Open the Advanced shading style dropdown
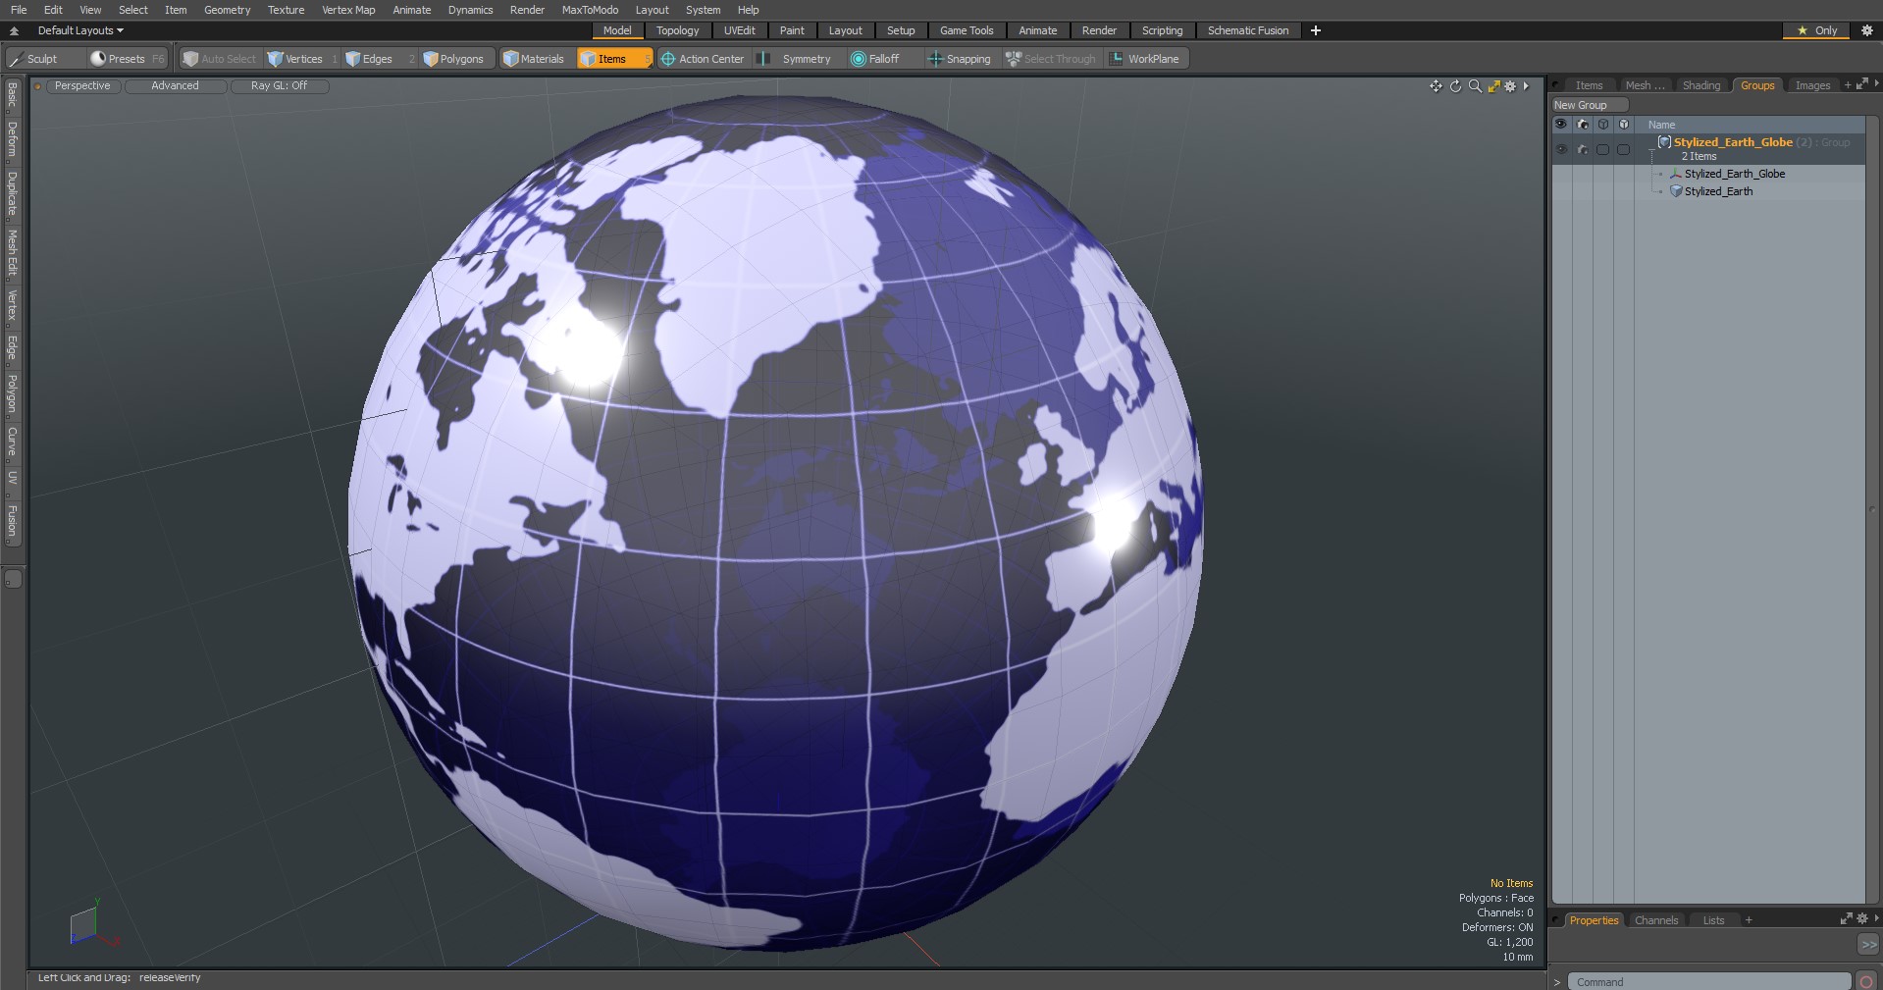Viewport: 1883px width, 990px height. pos(175,86)
